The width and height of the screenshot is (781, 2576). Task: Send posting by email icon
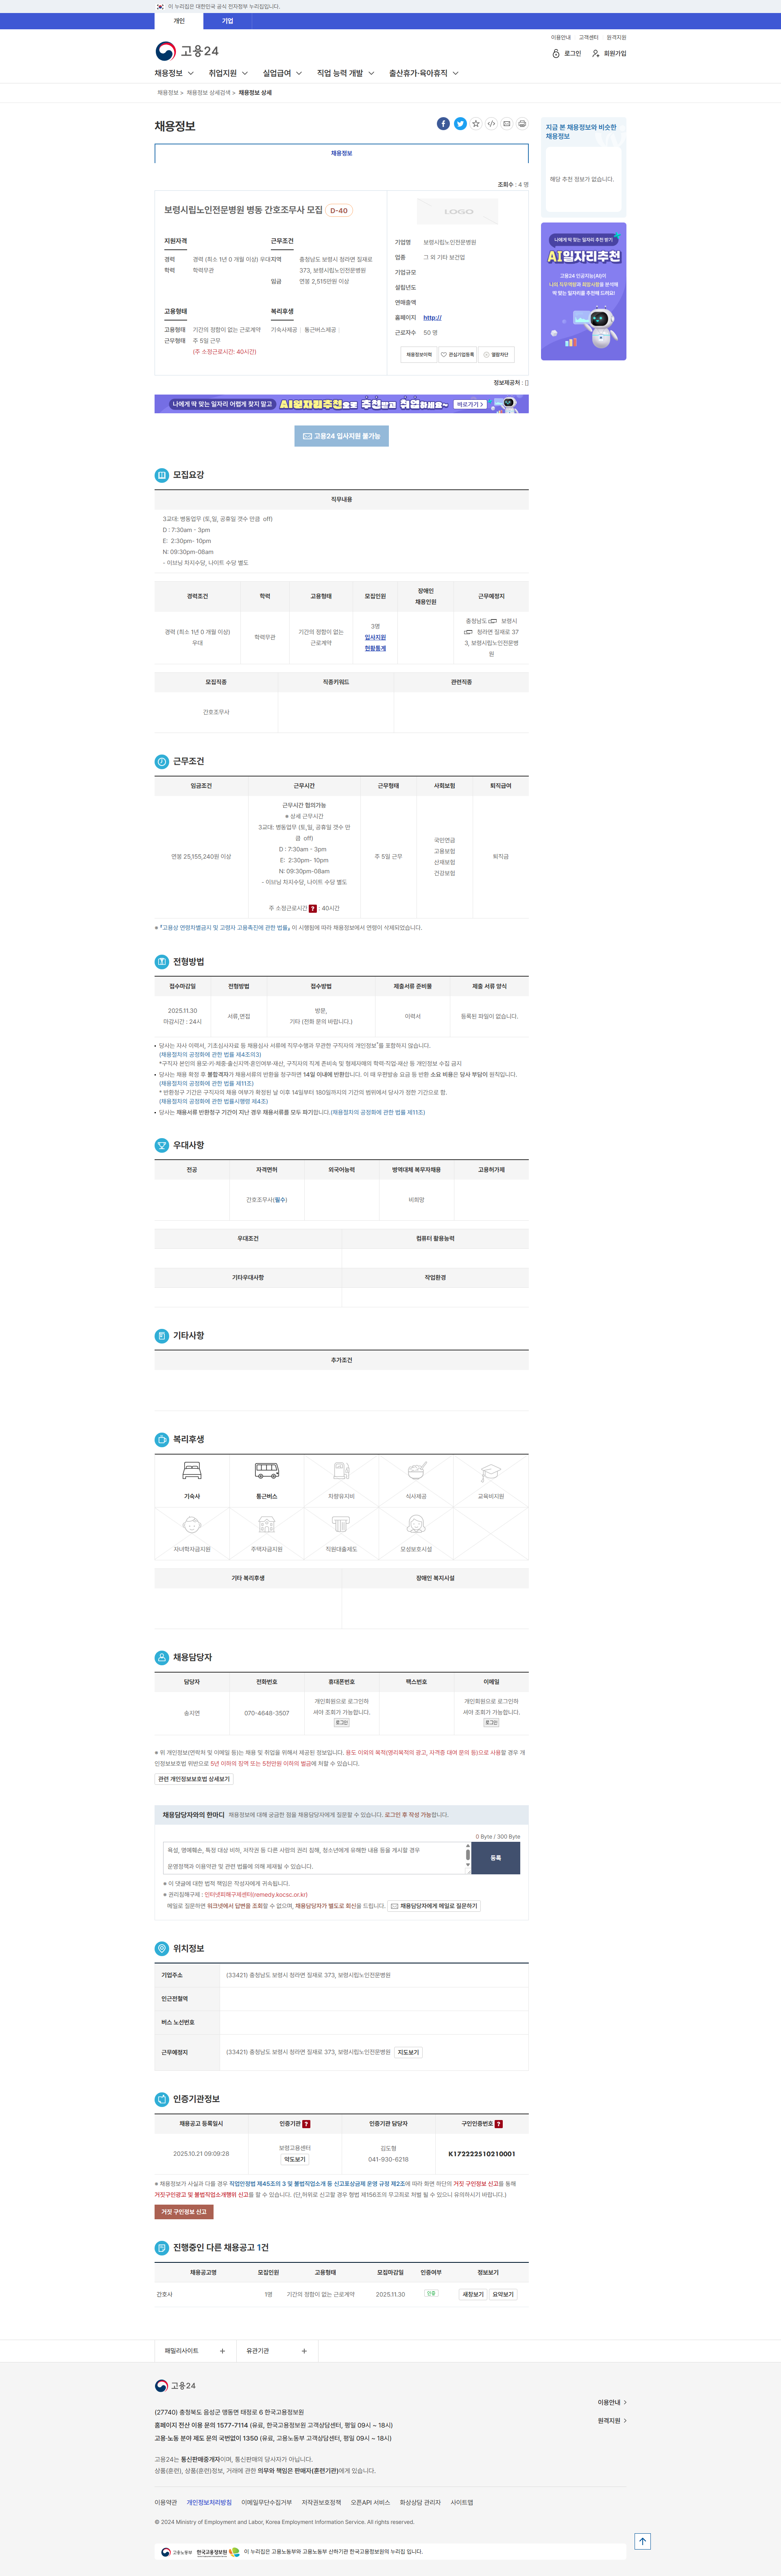coord(507,124)
